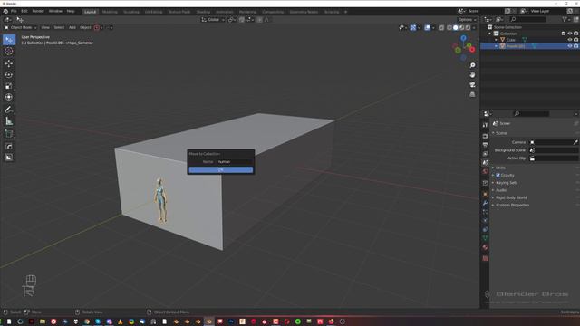The image size is (580, 326).
Task: Open viewport Object menu
Action: [85, 28]
